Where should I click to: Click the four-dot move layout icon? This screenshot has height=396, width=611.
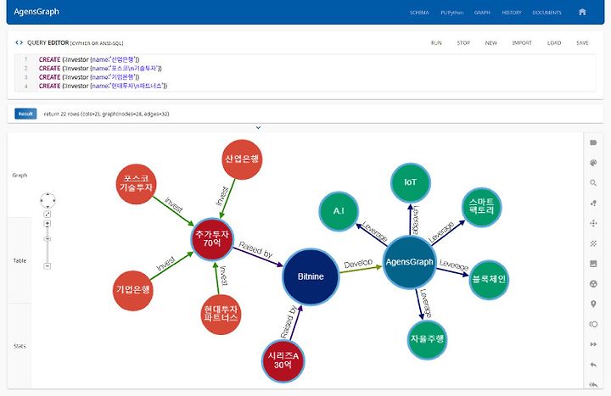[x=593, y=223]
